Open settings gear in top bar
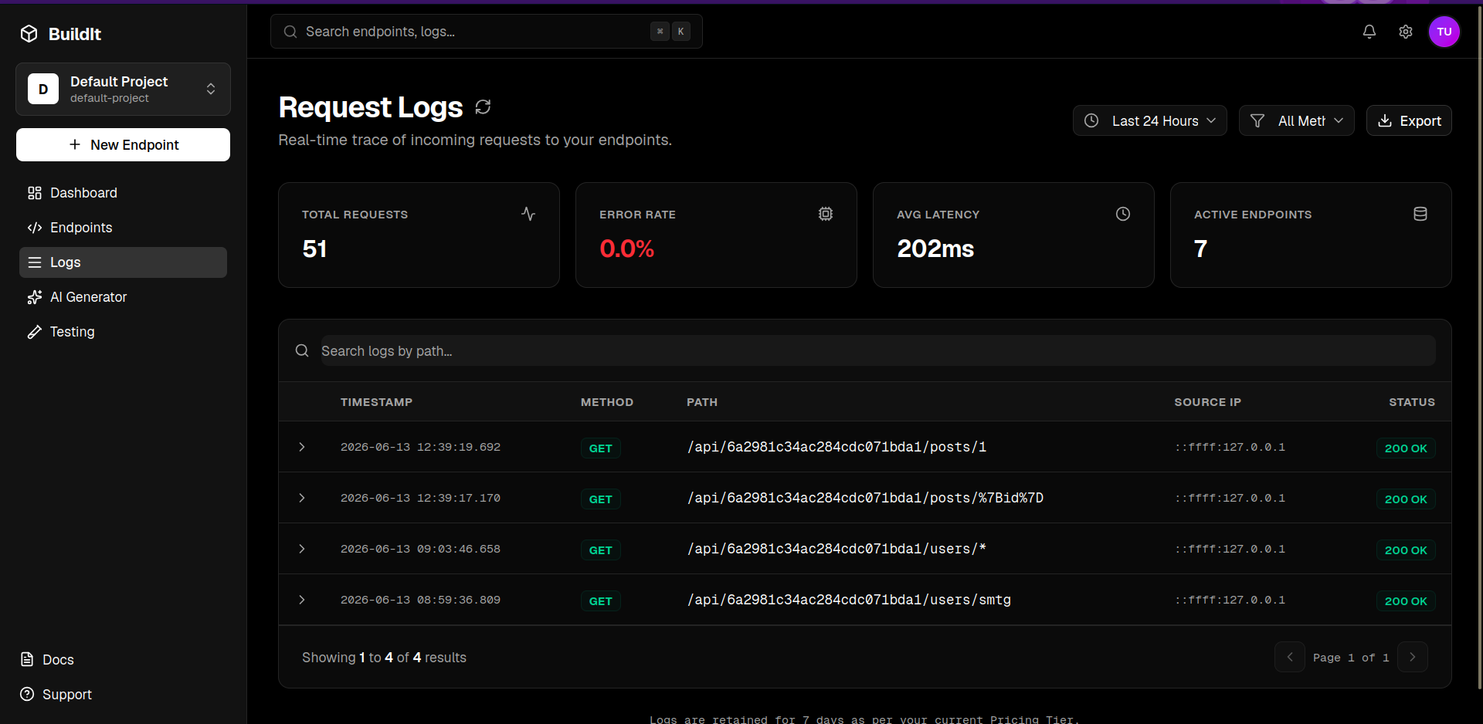1483x724 pixels. [x=1406, y=32]
